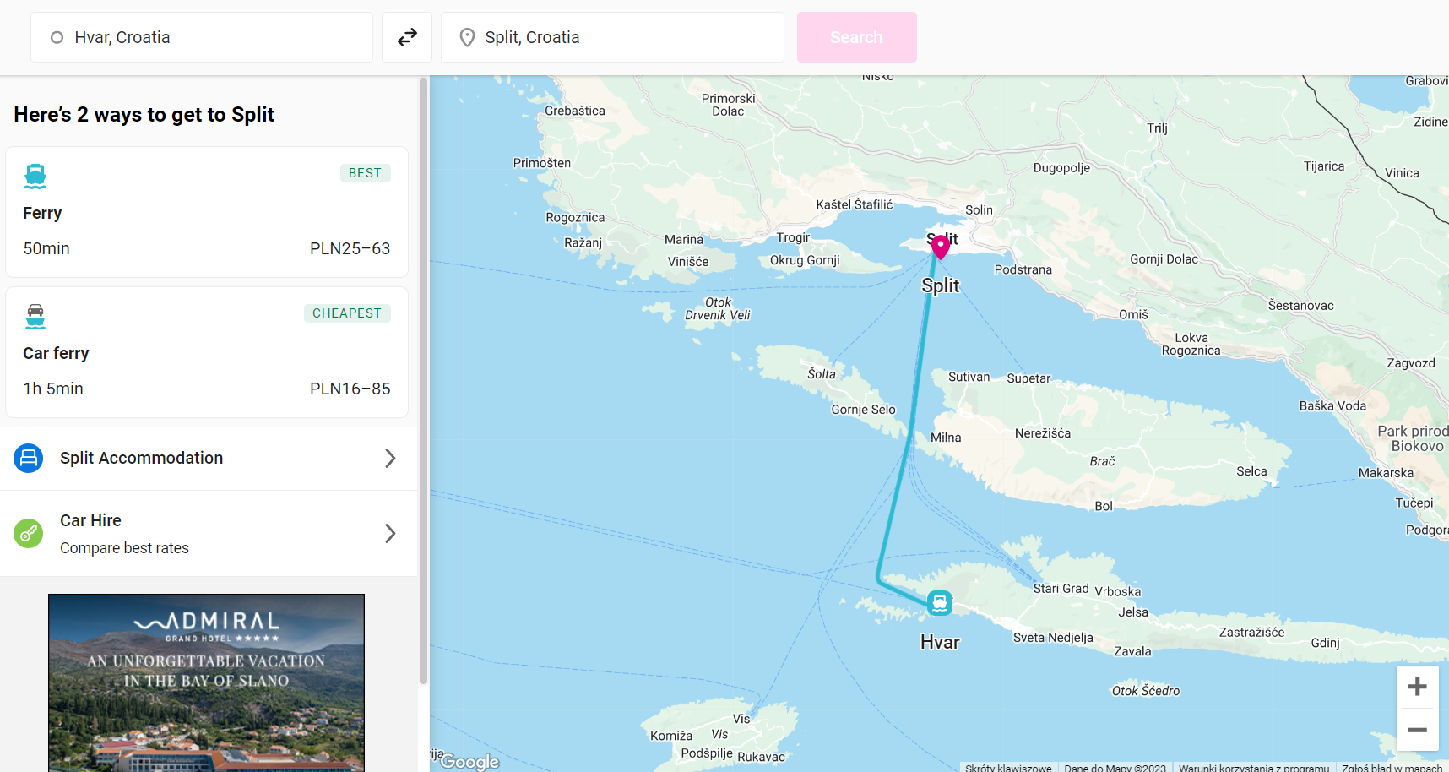
Task: Click the Ferry boat icon
Action: (x=35, y=176)
